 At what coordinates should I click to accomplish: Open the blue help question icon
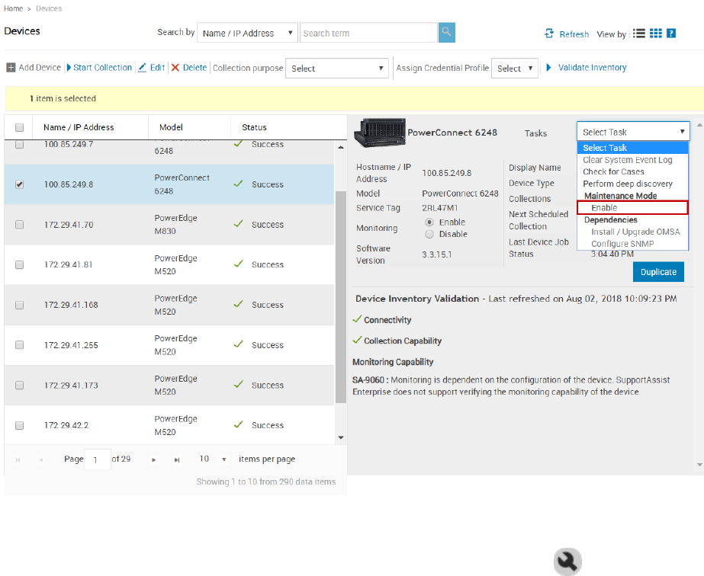point(671,34)
